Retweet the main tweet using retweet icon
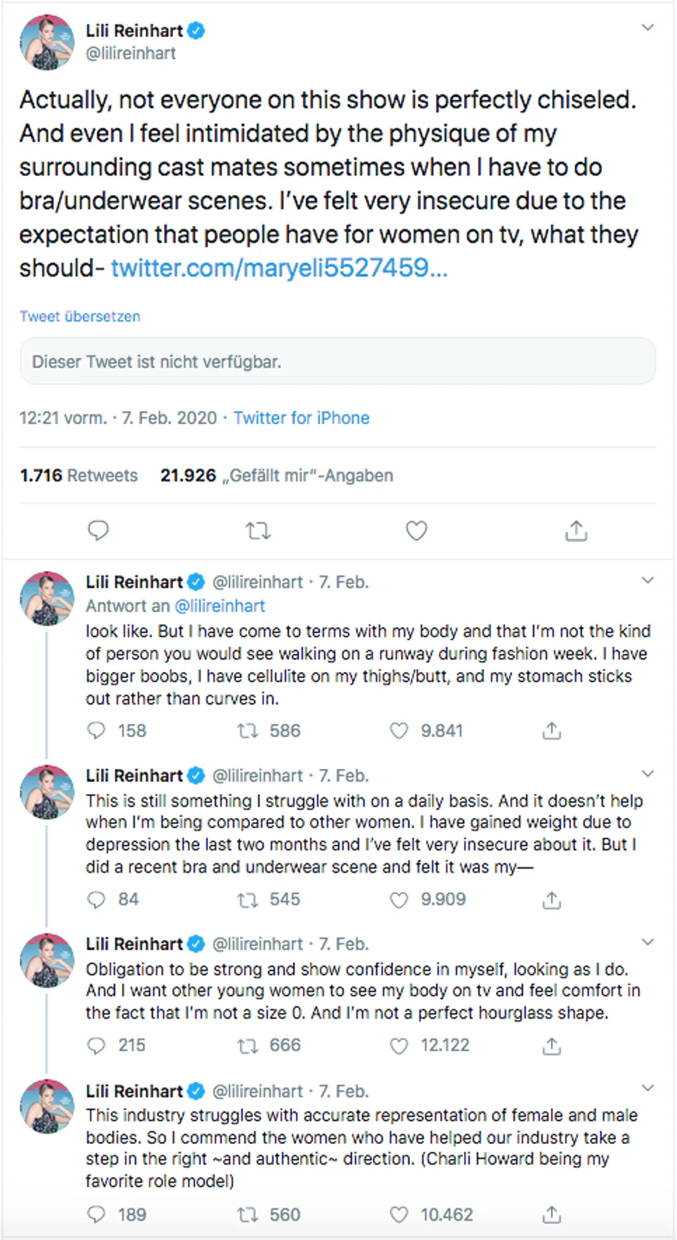Screen dimensions: 677x1240 (x=258, y=530)
